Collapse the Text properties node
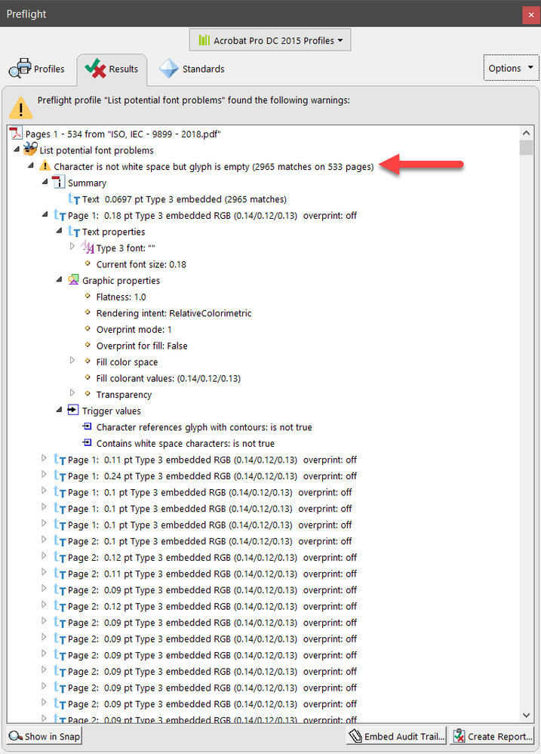 coord(59,231)
